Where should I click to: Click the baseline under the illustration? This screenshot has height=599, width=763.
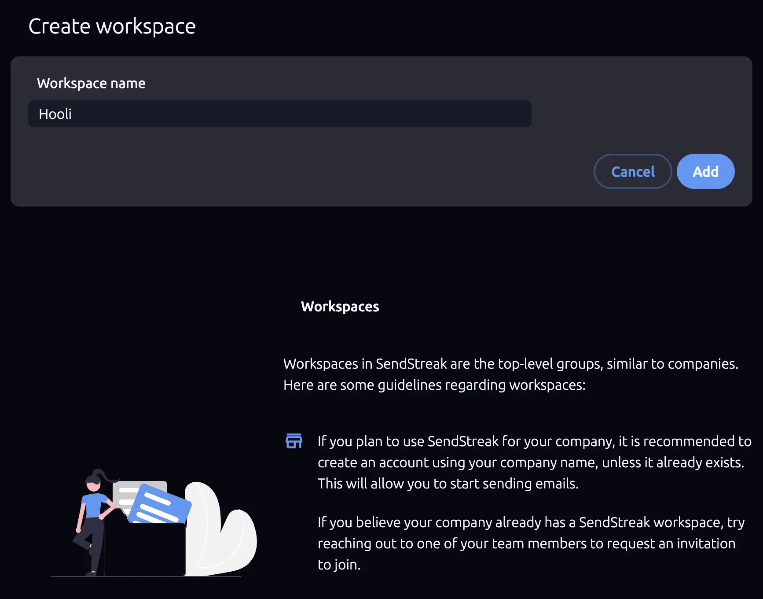[145, 577]
